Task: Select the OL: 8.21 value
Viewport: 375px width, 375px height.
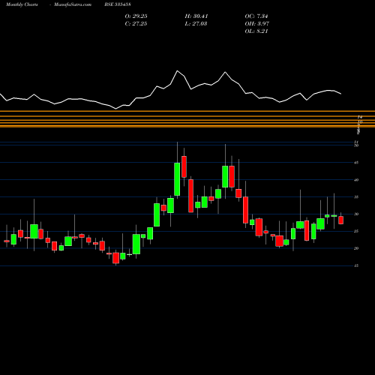Action: pyautogui.click(x=256, y=31)
